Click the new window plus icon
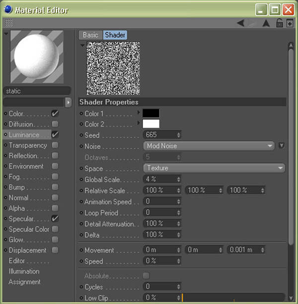This screenshot has height=304, width=298. [290, 23]
